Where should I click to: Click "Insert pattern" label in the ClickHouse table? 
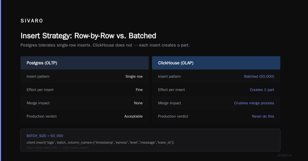tap(169, 76)
